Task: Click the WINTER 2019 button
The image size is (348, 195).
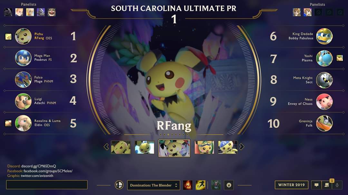Action: point(291,185)
